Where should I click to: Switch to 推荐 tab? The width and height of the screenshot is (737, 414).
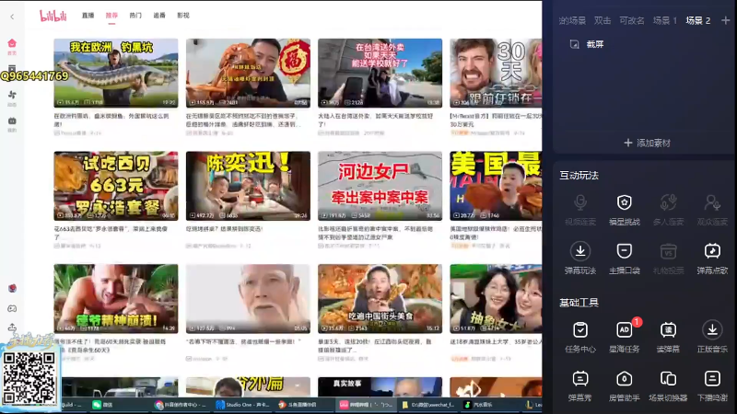[x=111, y=16]
